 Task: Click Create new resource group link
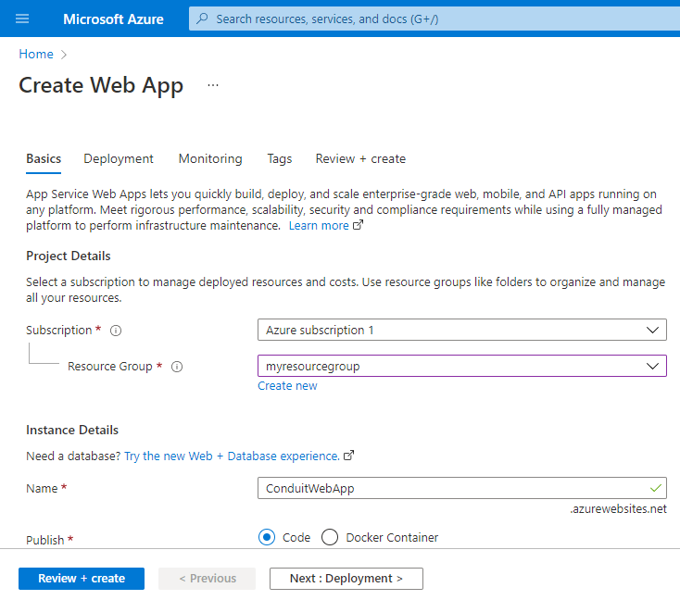click(x=287, y=386)
